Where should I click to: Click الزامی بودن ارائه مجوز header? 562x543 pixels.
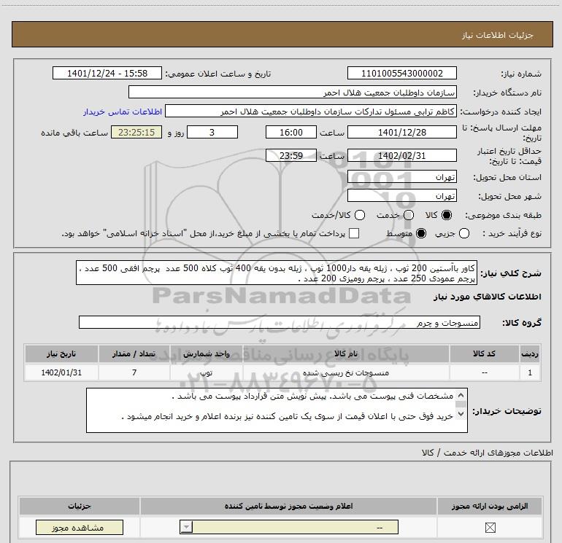click(x=490, y=506)
